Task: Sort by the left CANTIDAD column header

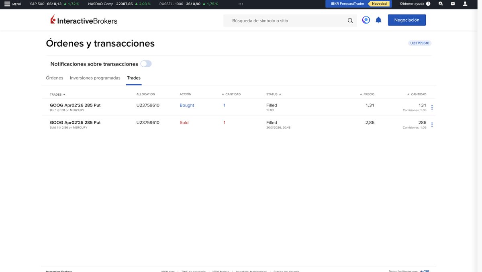Action: 231,94
